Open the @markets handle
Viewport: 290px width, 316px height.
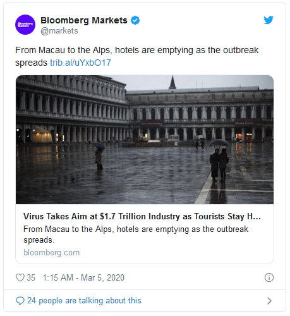(x=59, y=31)
